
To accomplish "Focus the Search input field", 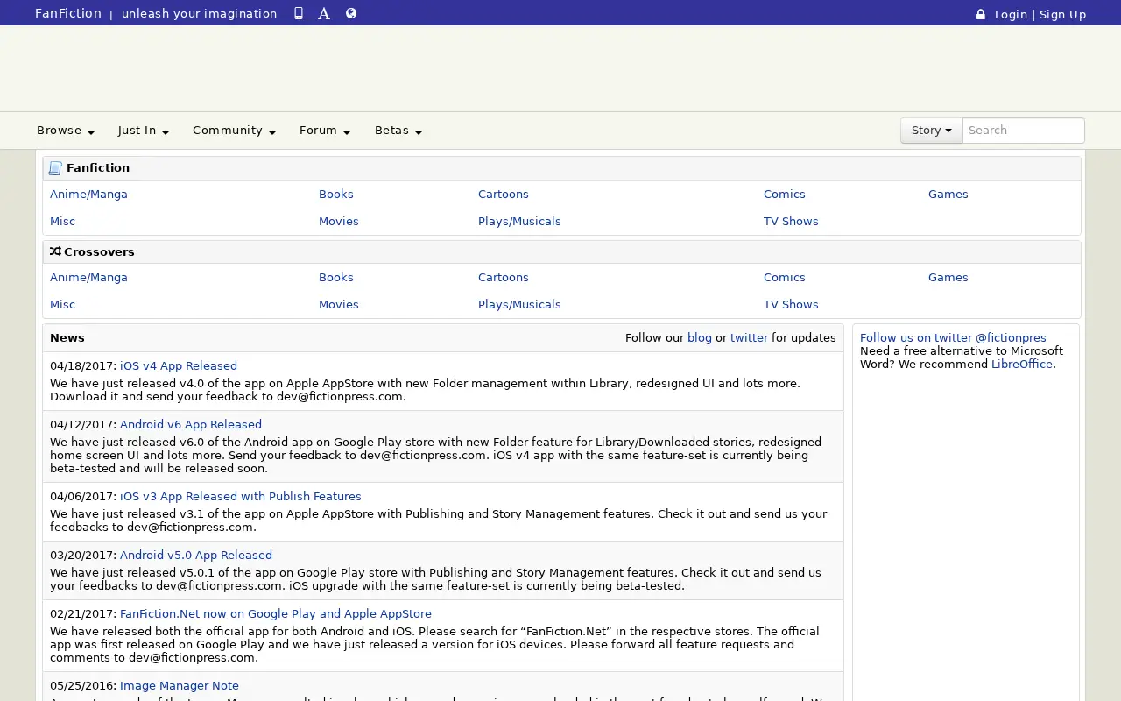I will [1024, 131].
